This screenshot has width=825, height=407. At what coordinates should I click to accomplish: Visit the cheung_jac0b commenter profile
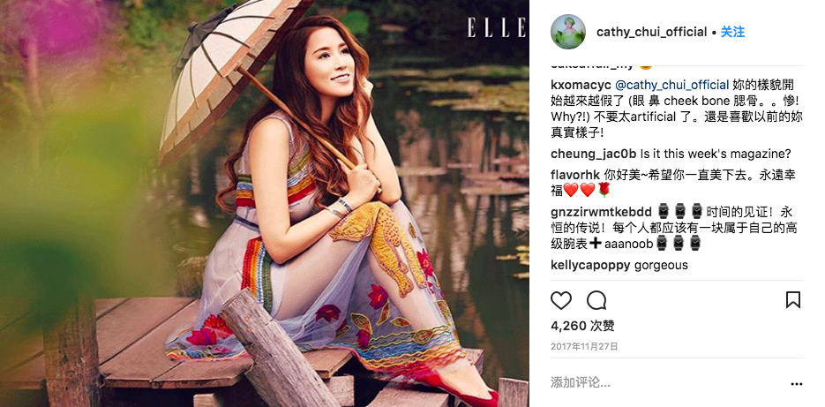pos(594,155)
